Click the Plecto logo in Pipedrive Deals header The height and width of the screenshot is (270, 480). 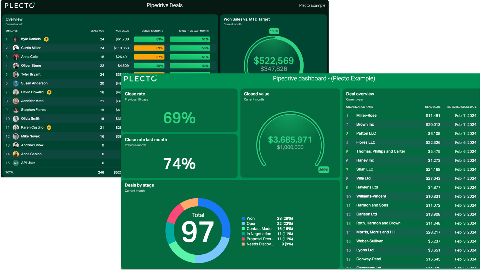click(20, 5)
